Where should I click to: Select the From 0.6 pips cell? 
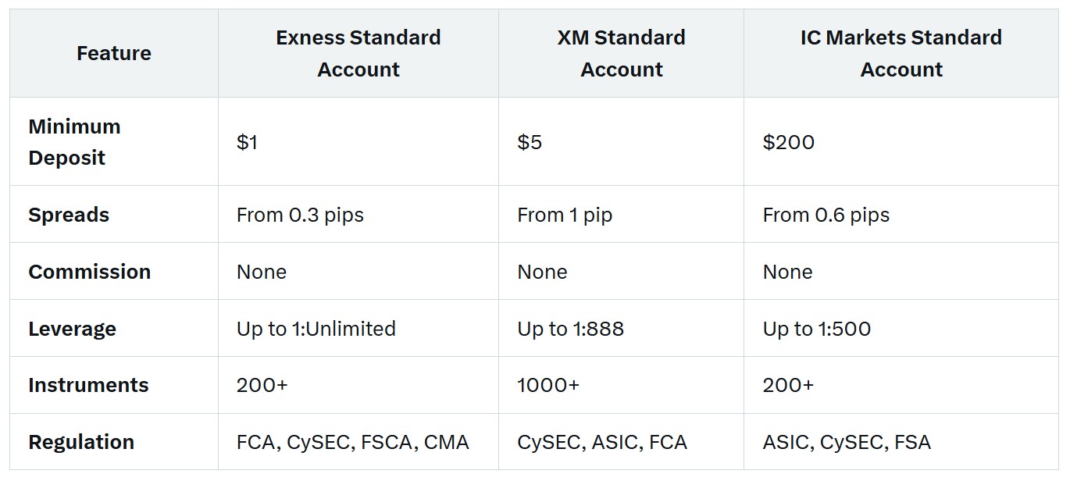pyautogui.click(x=826, y=215)
